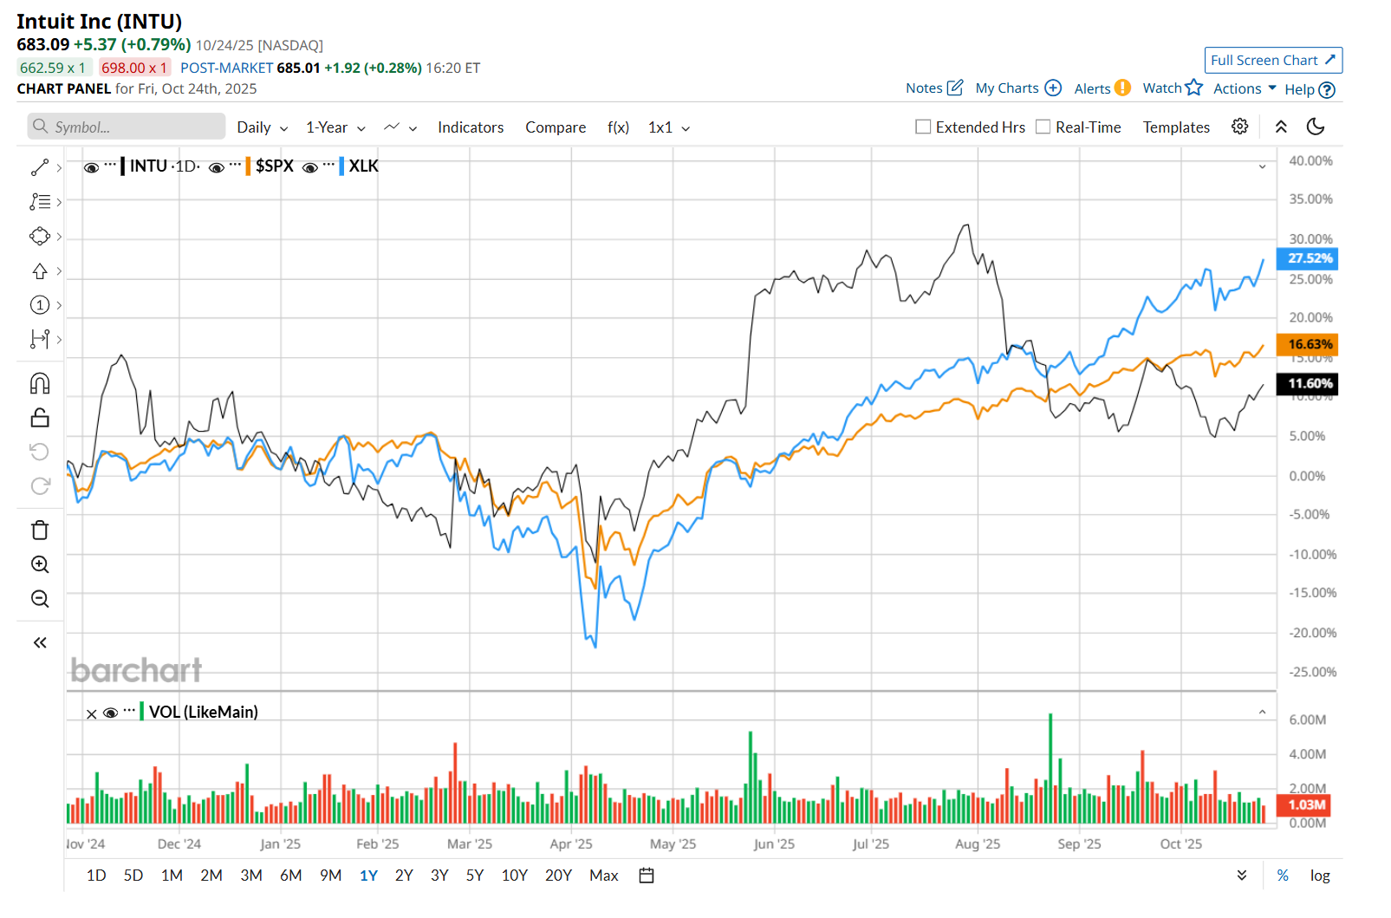Click the zoom out magnifier icon
The image size is (1391, 918).
40,599
